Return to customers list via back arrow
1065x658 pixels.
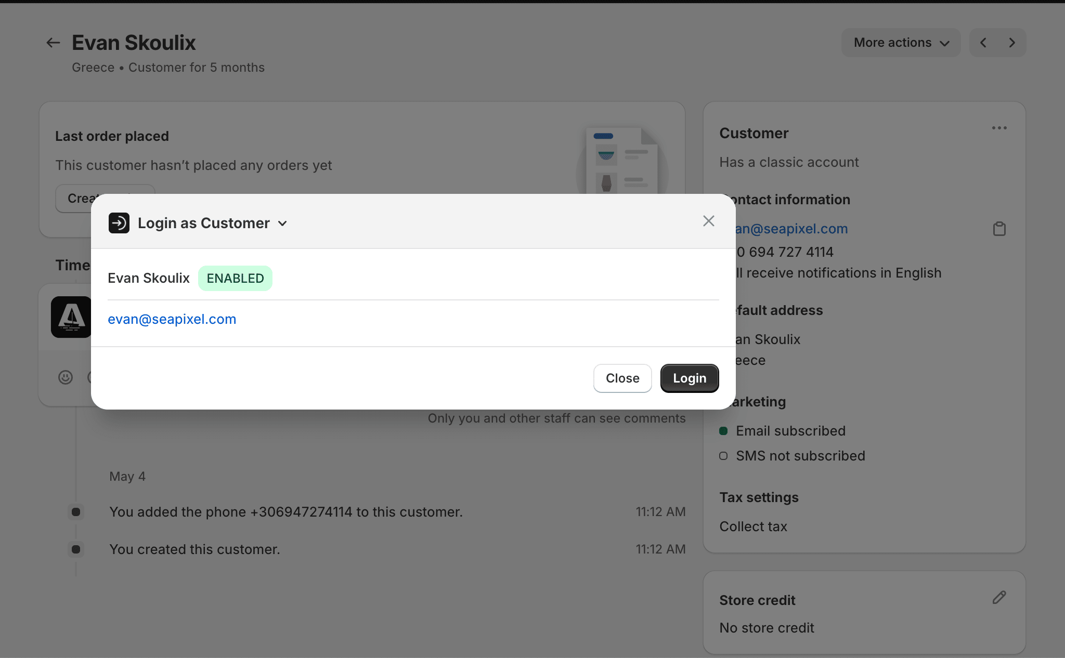pos(53,42)
